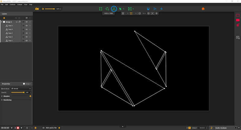Toggle visibility eye for Face 3 layer
This screenshot has height=130, width=241.
[x=27, y=33]
